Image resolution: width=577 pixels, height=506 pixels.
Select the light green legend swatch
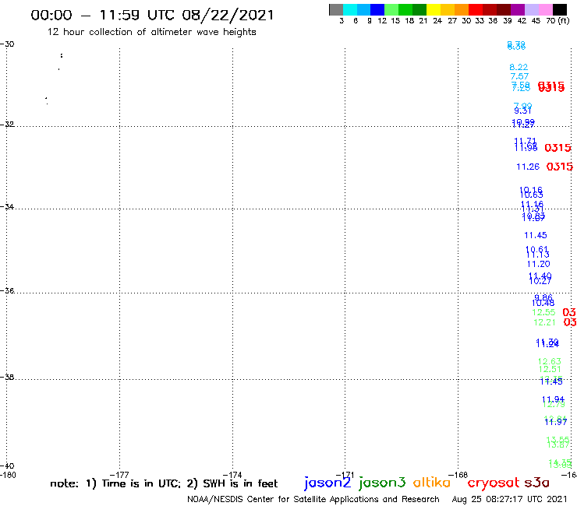point(391,9)
